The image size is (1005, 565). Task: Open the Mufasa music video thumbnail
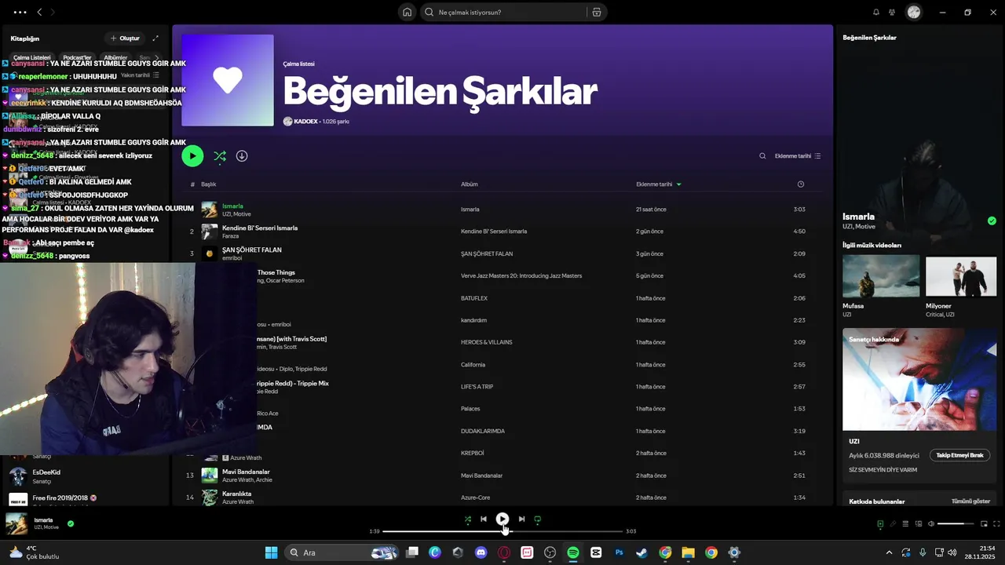[881, 275]
